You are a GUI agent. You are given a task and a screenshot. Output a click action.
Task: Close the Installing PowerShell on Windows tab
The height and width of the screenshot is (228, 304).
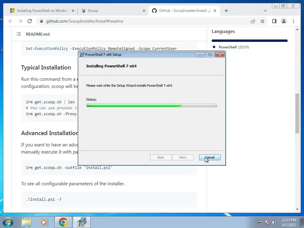point(73,11)
